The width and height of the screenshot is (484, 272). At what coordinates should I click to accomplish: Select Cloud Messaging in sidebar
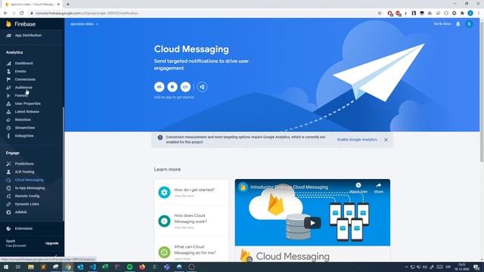(x=29, y=180)
